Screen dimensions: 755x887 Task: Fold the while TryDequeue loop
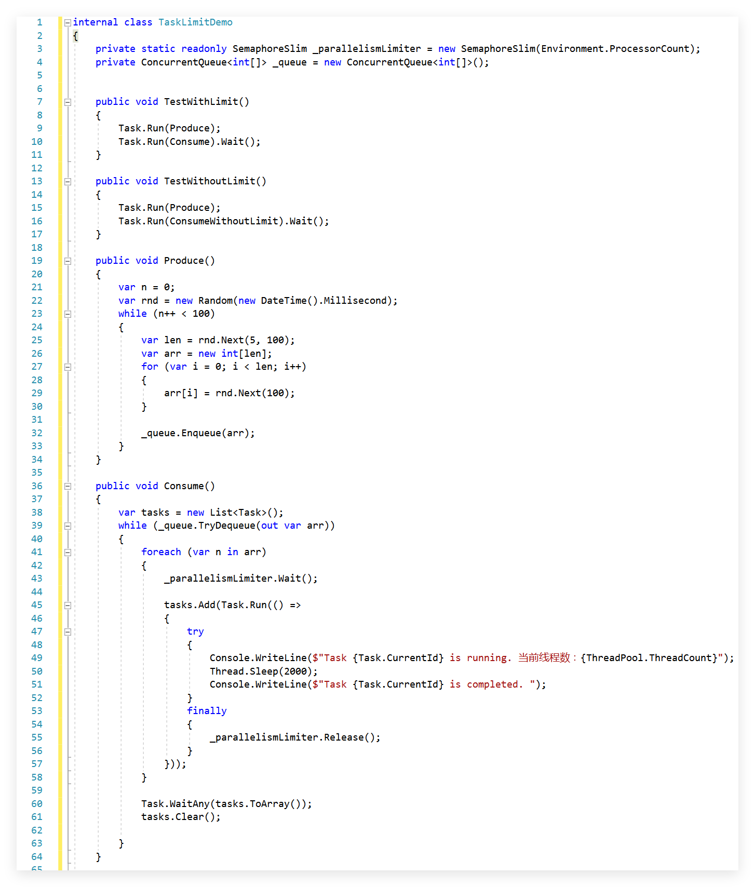click(68, 526)
